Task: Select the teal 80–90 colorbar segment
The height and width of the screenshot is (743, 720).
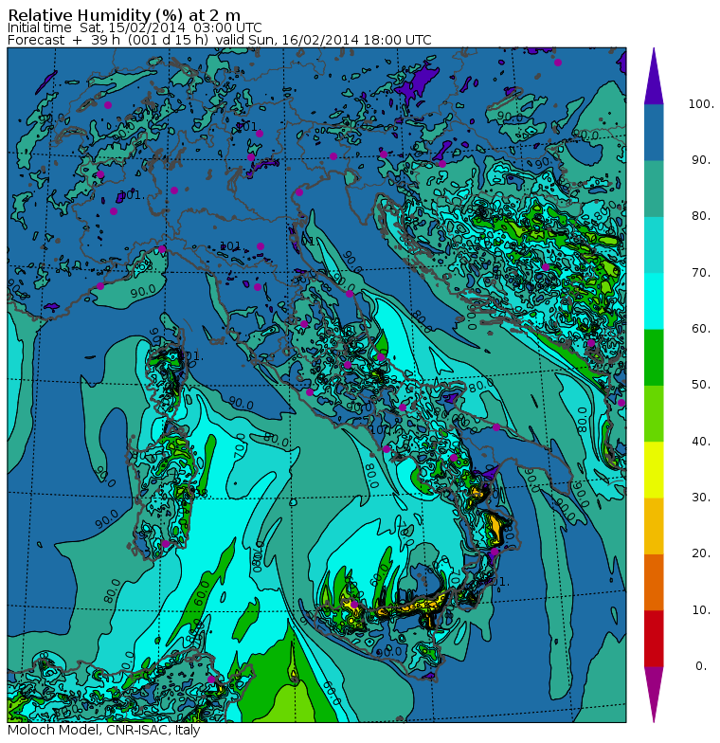Action: pyautogui.click(x=654, y=189)
